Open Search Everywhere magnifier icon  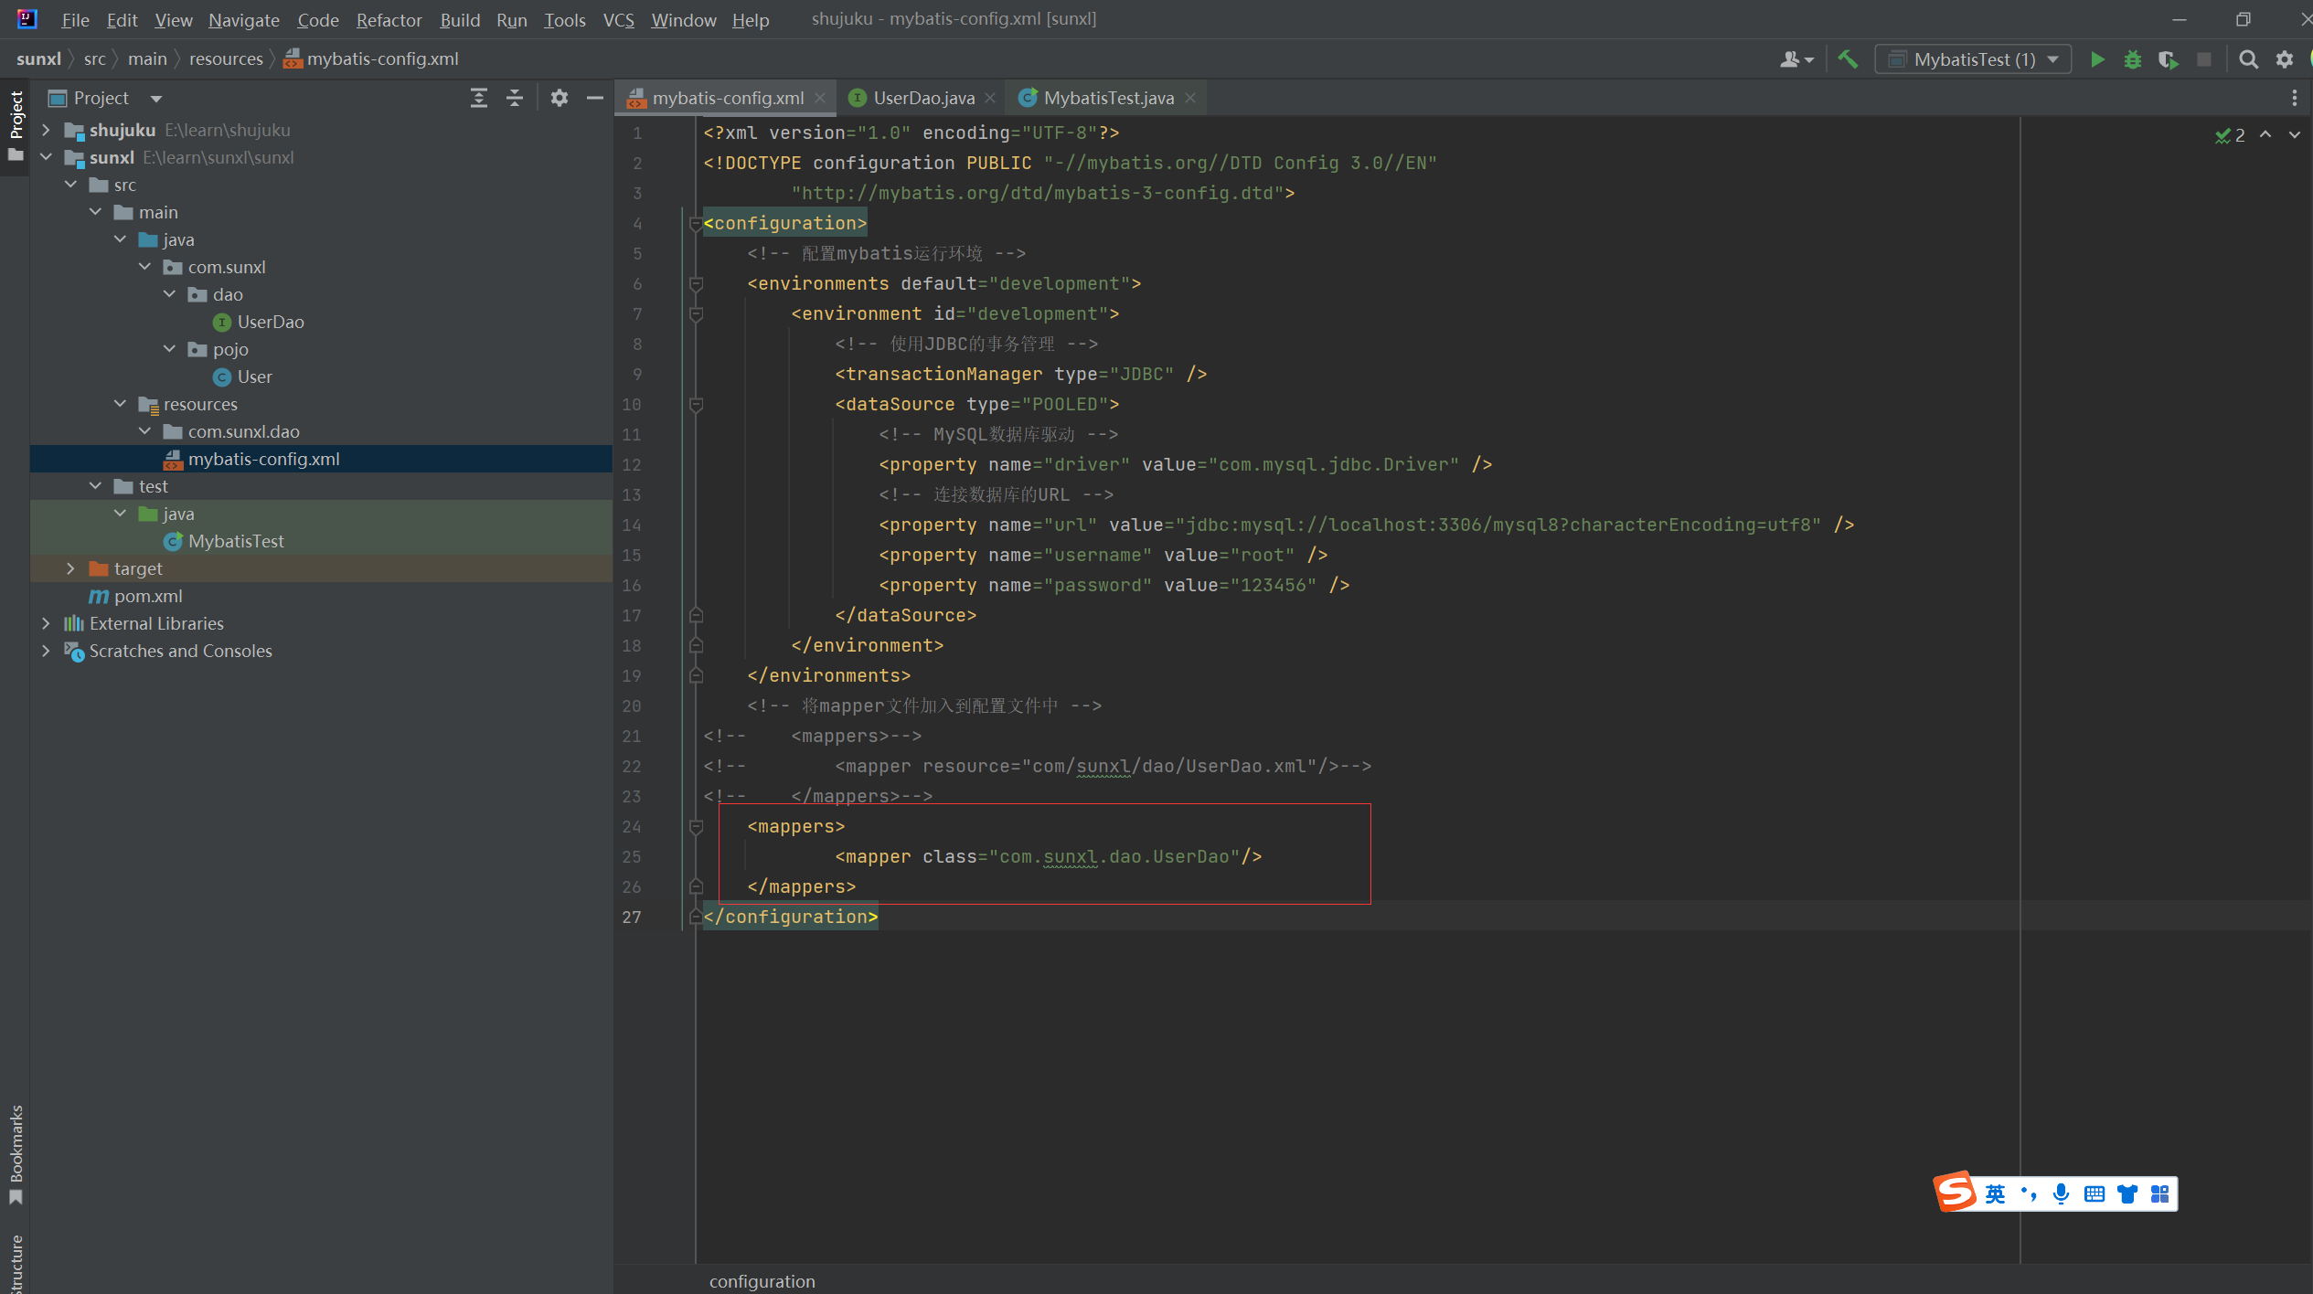pos(2248,59)
